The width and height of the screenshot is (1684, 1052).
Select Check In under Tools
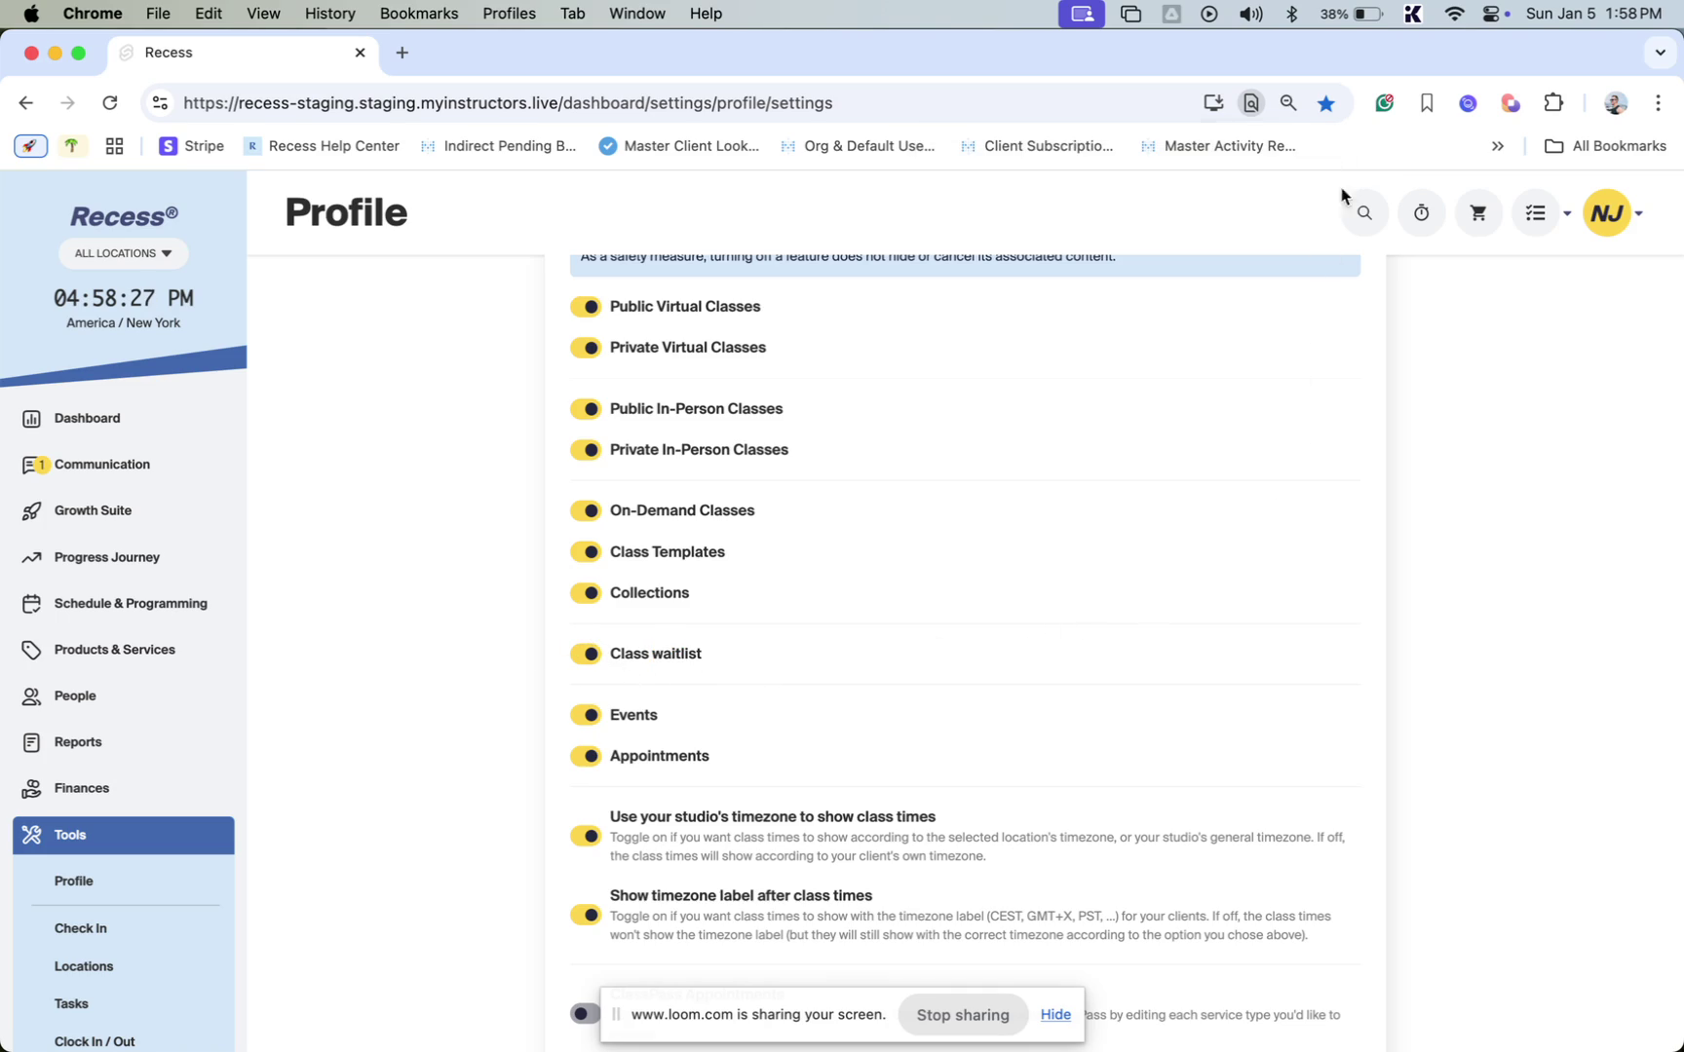click(x=81, y=928)
